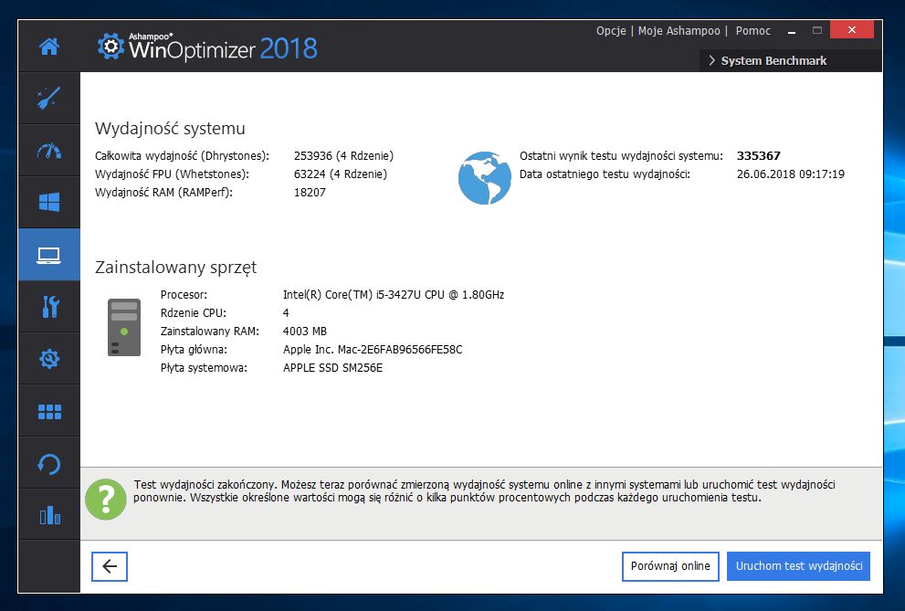Go back using the arrow button
Viewport: 905px width, 611px height.
[x=109, y=566]
